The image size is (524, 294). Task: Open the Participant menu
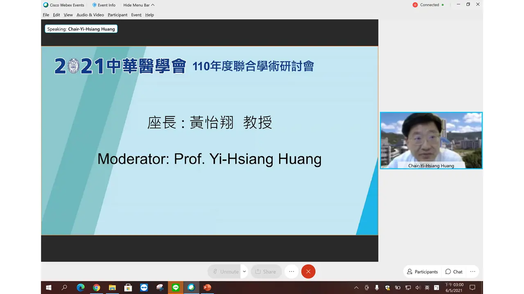point(117,15)
